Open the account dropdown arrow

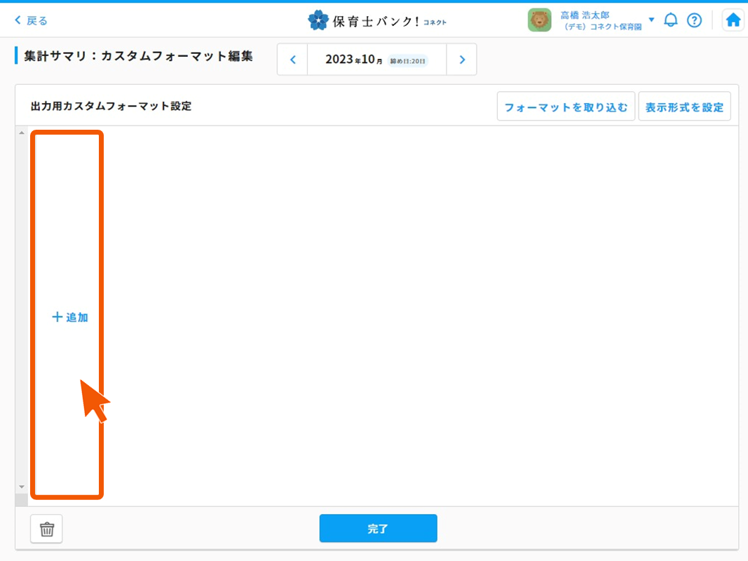click(x=651, y=20)
